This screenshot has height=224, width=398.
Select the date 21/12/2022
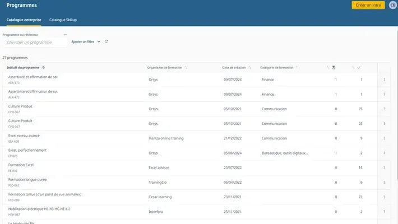(233, 138)
